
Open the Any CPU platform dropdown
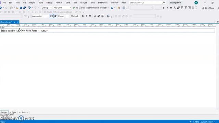(62, 8)
